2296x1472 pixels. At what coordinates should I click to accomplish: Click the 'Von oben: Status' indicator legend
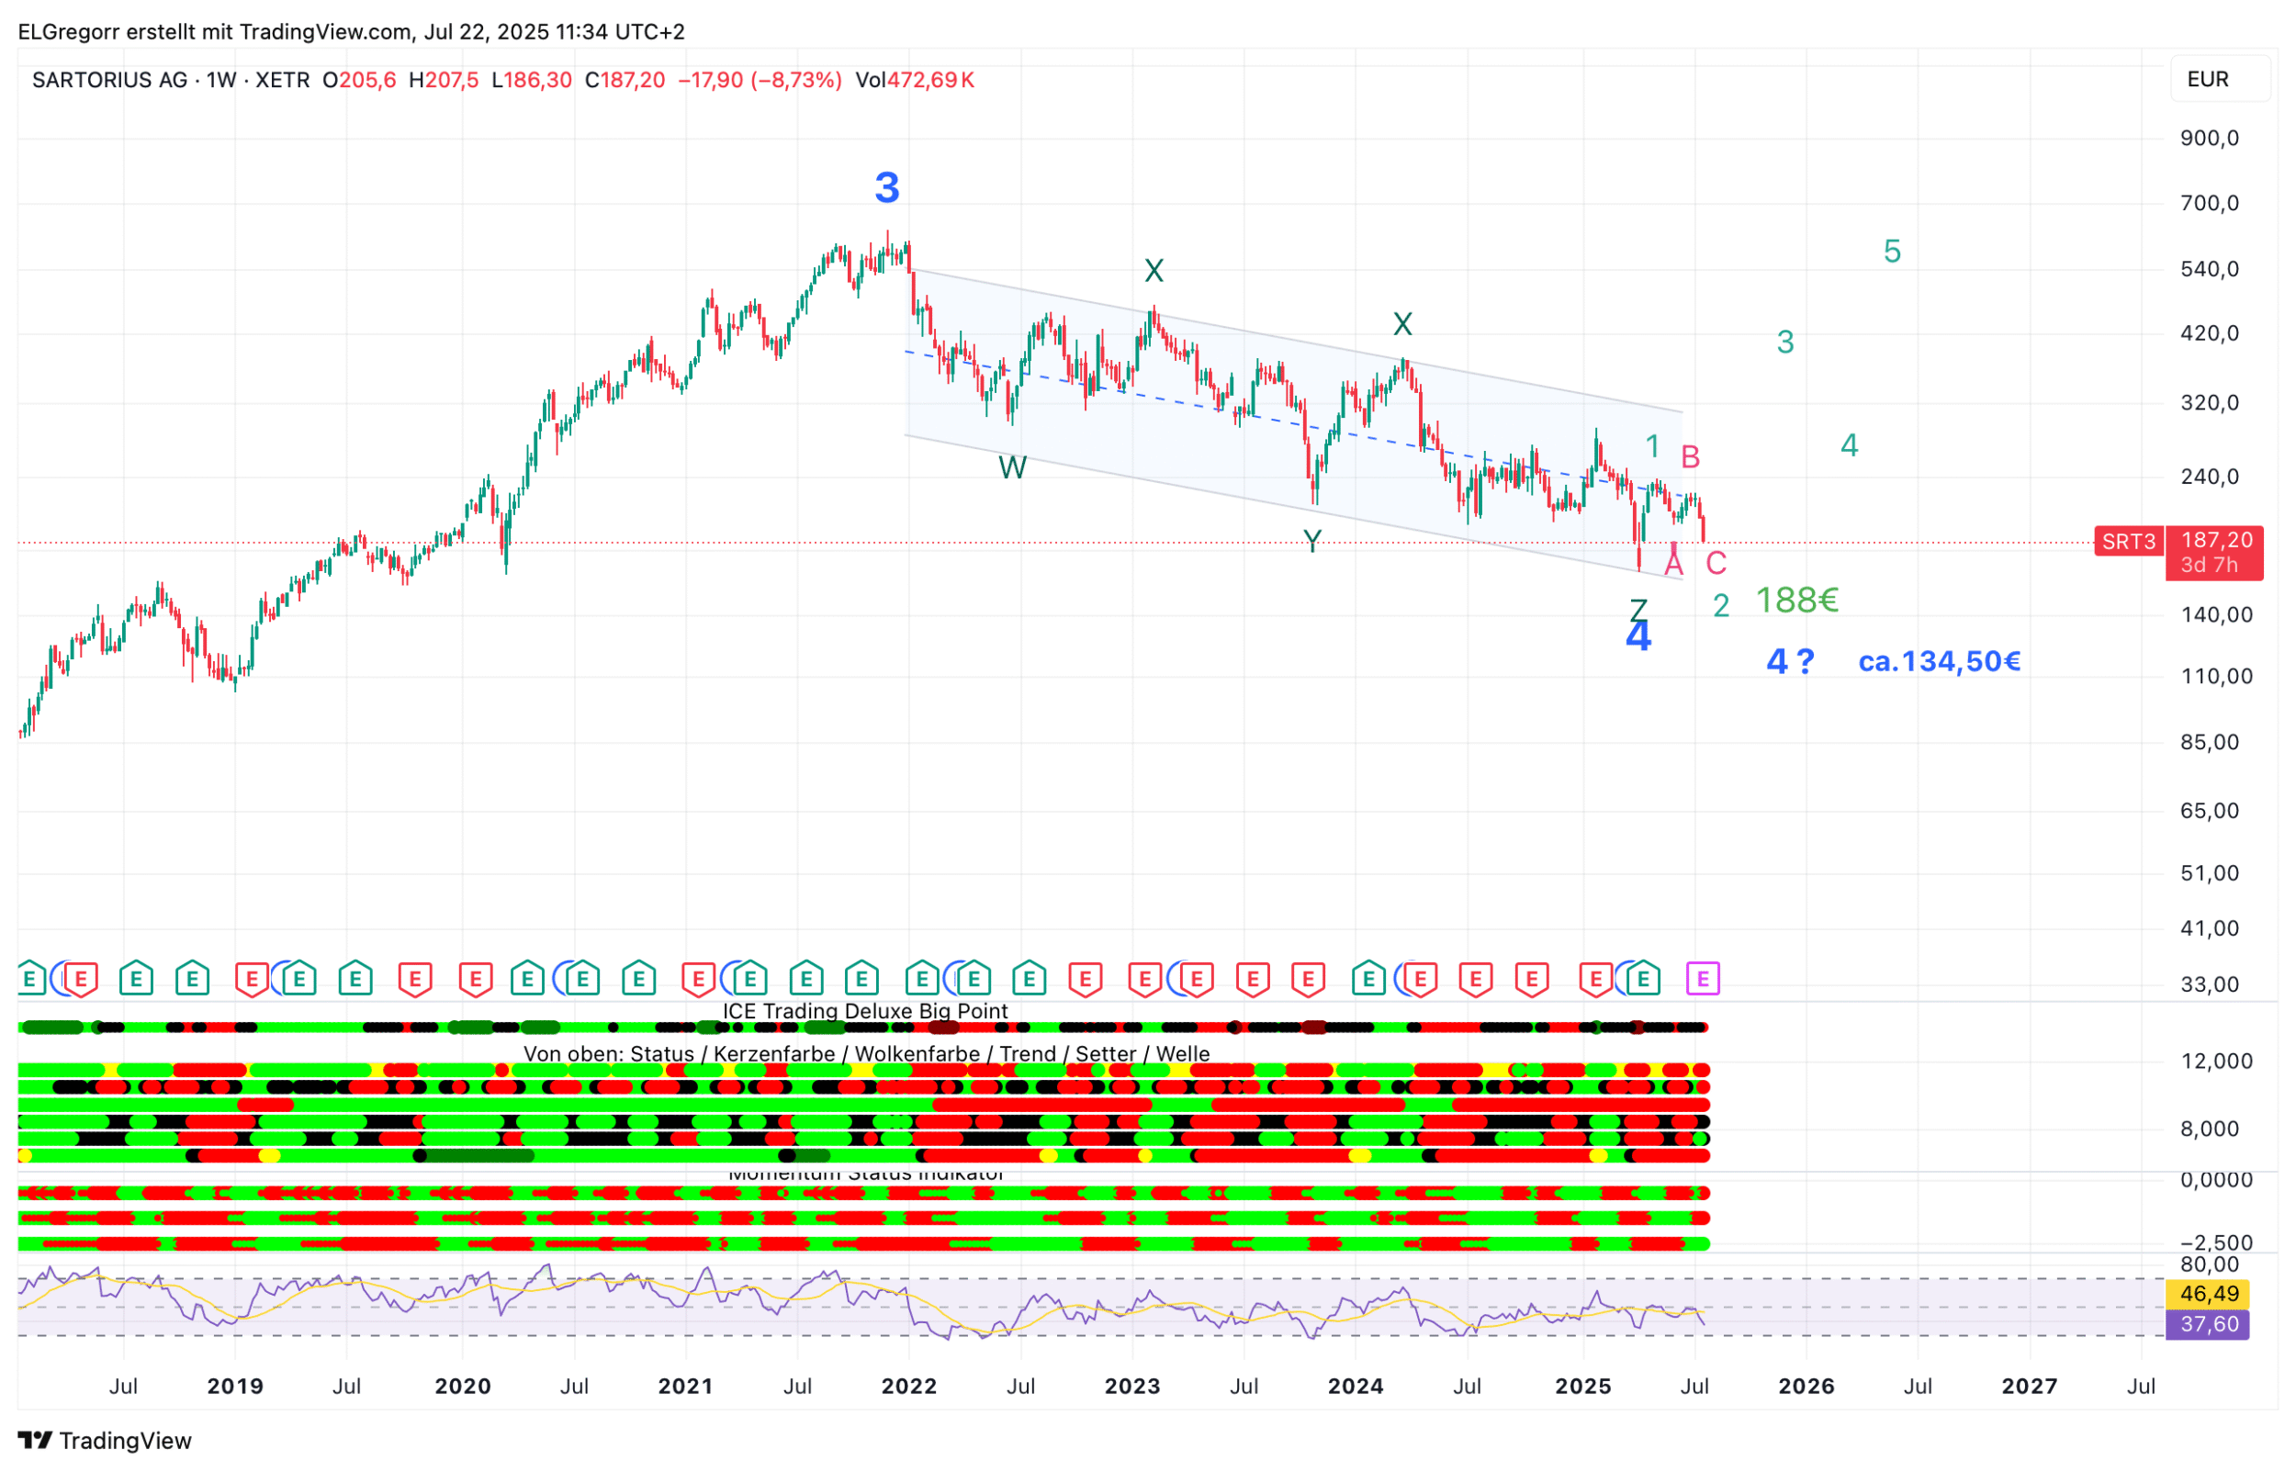point(866,1054)
